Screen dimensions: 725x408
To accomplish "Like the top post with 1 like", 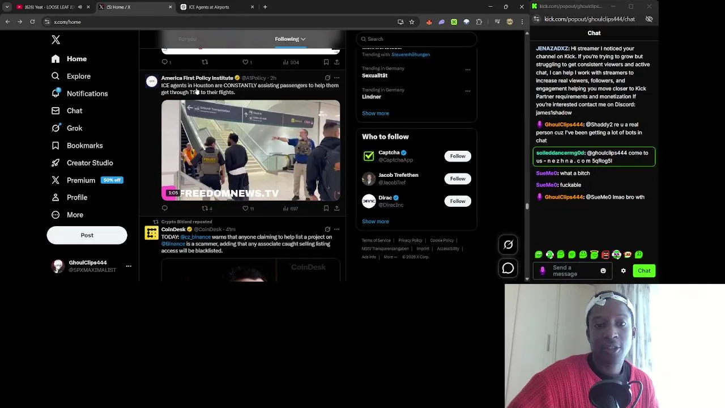I will 247,62.
